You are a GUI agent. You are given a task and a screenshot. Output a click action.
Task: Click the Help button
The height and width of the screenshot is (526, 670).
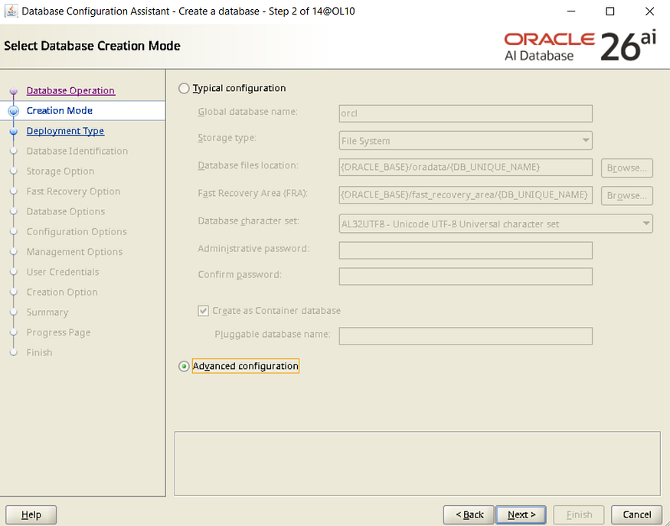point(31,515)
